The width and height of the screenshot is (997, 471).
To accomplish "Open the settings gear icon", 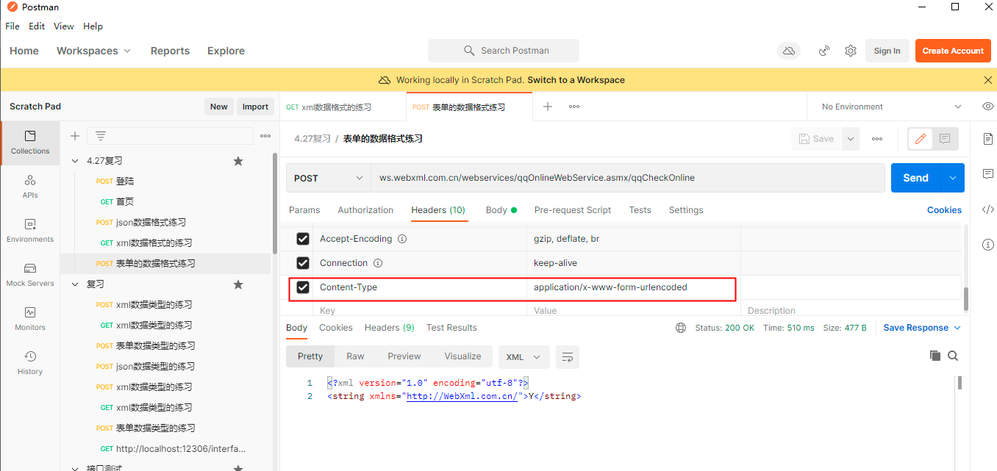I will pyautogui.click(x=851, y=51).
